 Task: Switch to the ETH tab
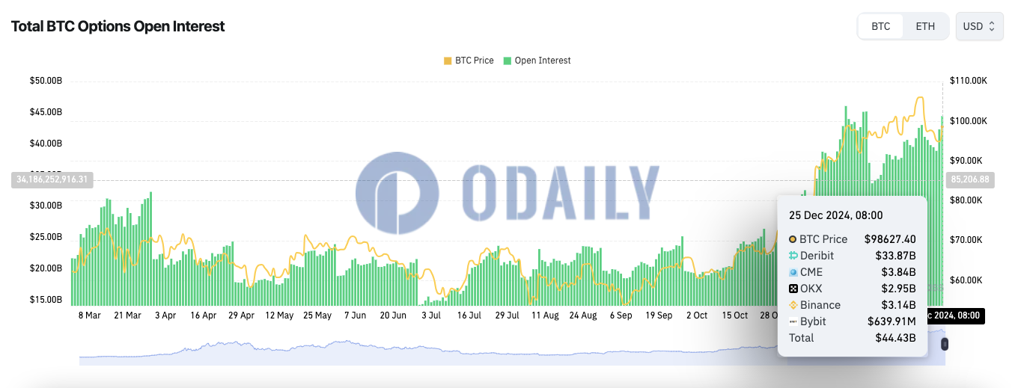point(925,26)
